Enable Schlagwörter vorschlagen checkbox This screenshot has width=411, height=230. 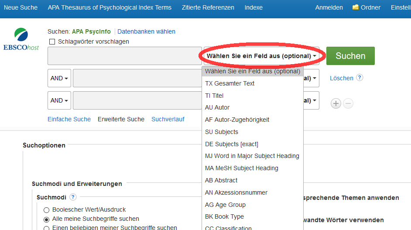click(x=52, y=42)
